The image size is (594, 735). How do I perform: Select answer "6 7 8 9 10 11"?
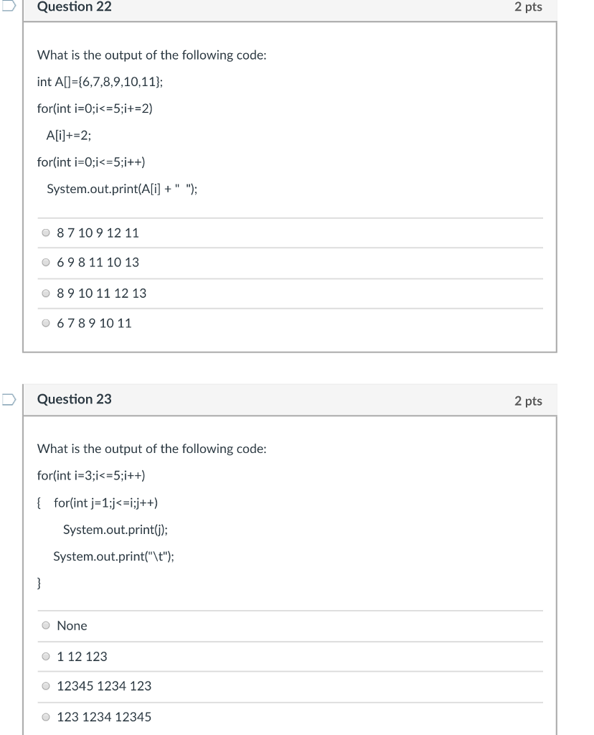[45, 323]
